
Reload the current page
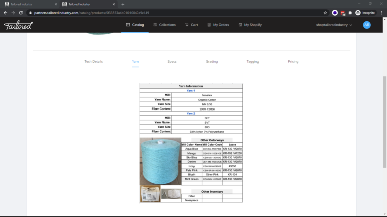point(21,13)
